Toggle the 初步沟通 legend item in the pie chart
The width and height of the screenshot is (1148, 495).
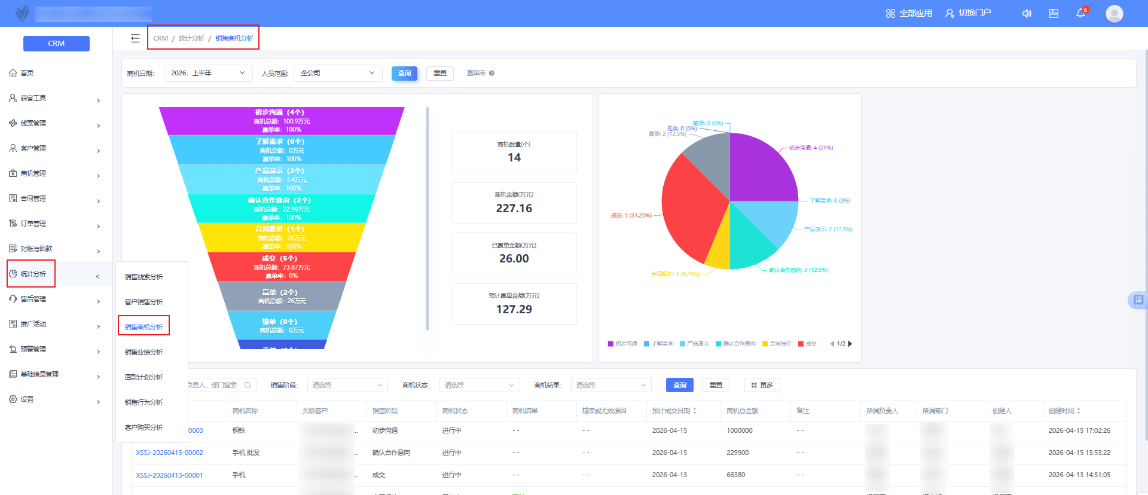click(622, 344)
